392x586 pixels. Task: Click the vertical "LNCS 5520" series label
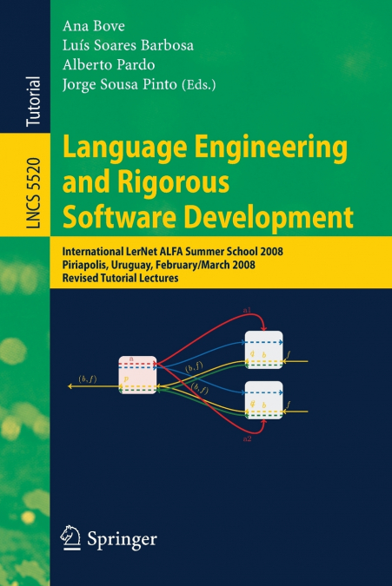pyautogui.click(x=33, y=193)
